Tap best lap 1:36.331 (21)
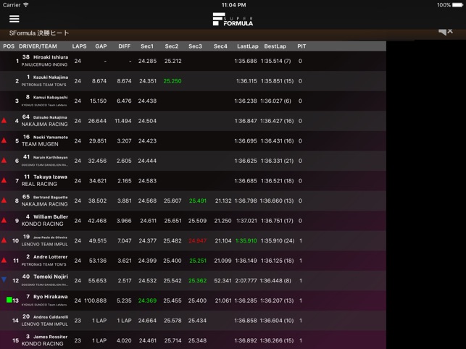 [277, 161]
